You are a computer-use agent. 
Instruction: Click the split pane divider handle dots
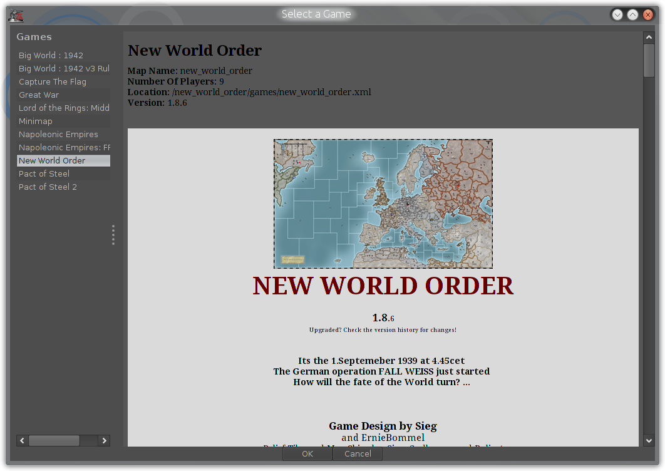[x=113, y=235]
